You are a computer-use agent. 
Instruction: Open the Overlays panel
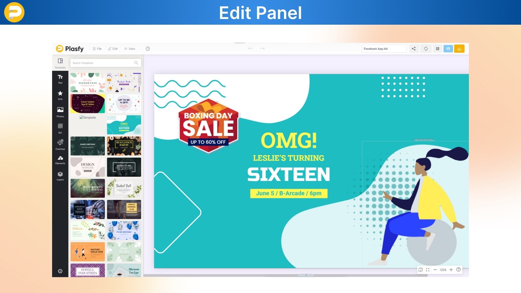point(60,144)
